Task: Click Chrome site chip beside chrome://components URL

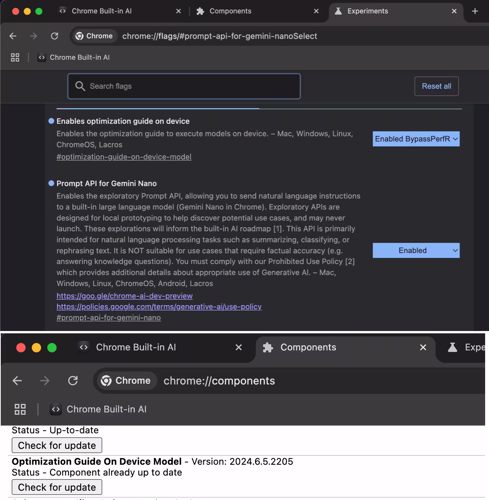Action: tap(126, 381)
